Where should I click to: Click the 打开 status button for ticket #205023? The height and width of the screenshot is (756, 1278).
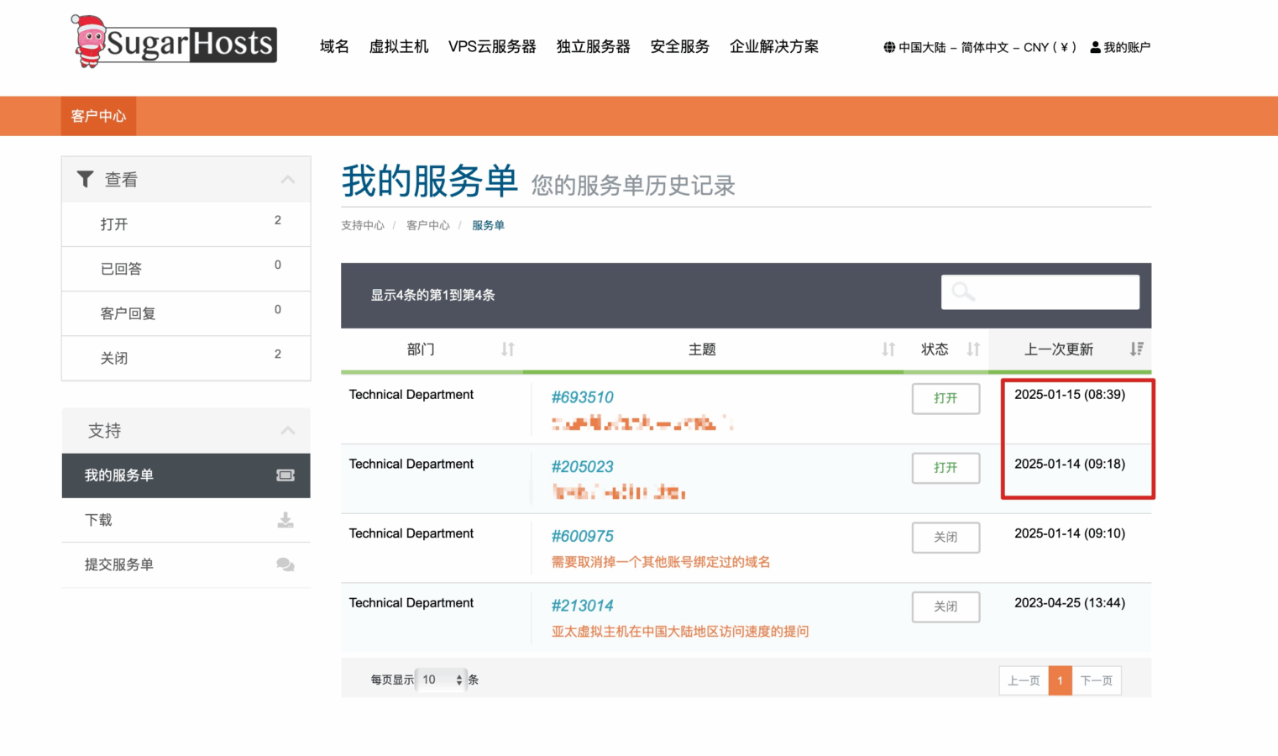click(945, 468)
